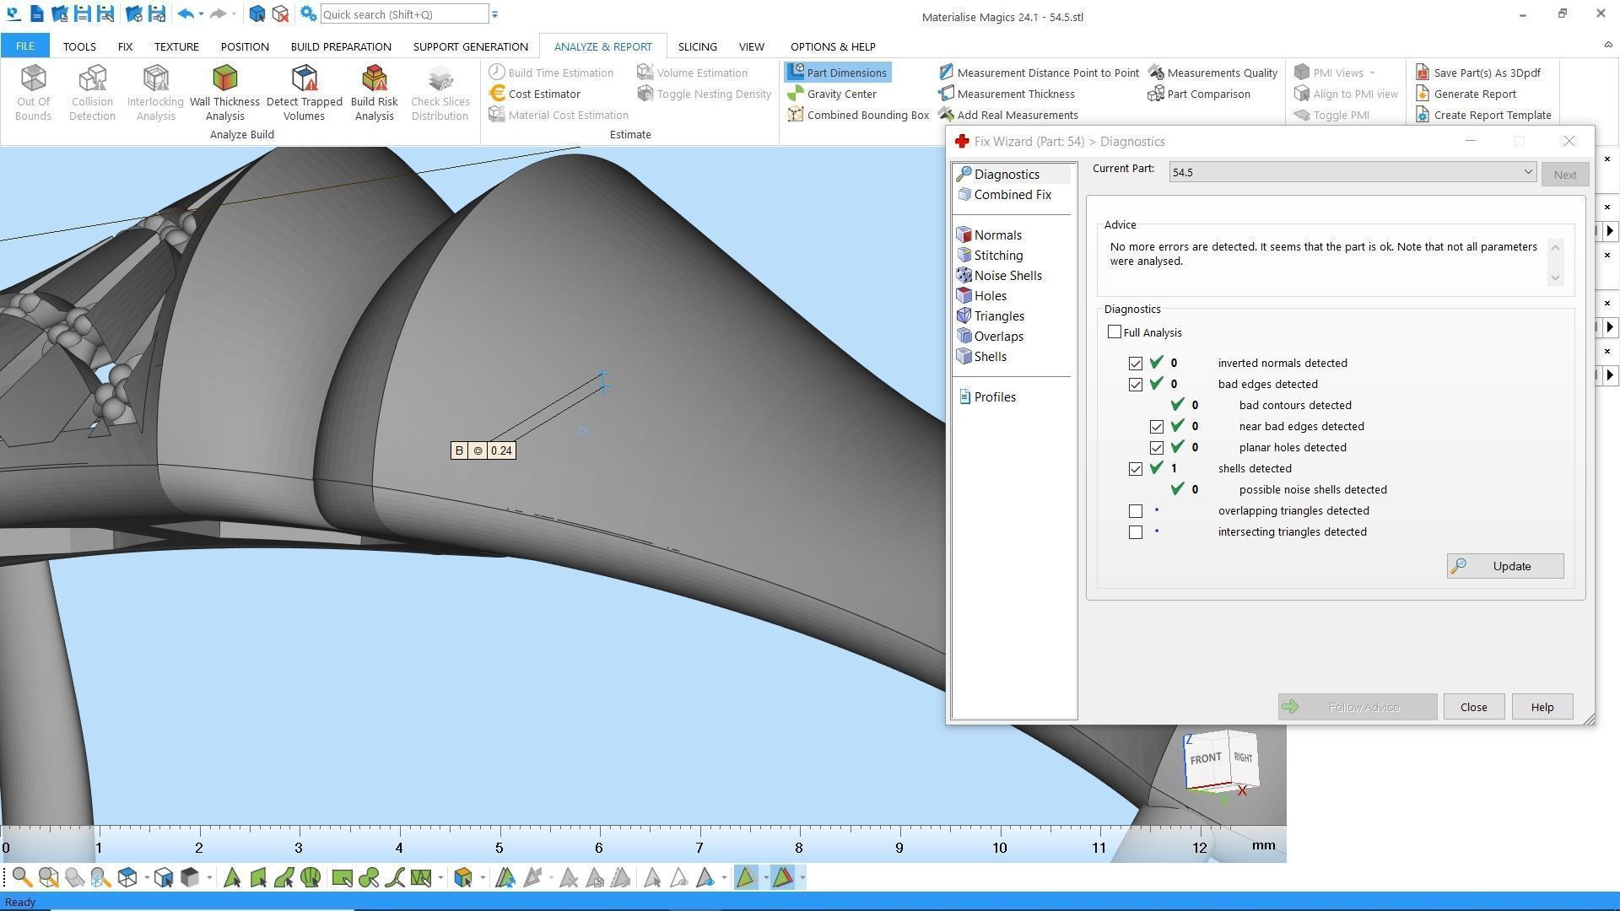Check overlapping triangles detected box
Image resolution: width=1620 pixels, height=911 pixels.
pos(1136,511)
